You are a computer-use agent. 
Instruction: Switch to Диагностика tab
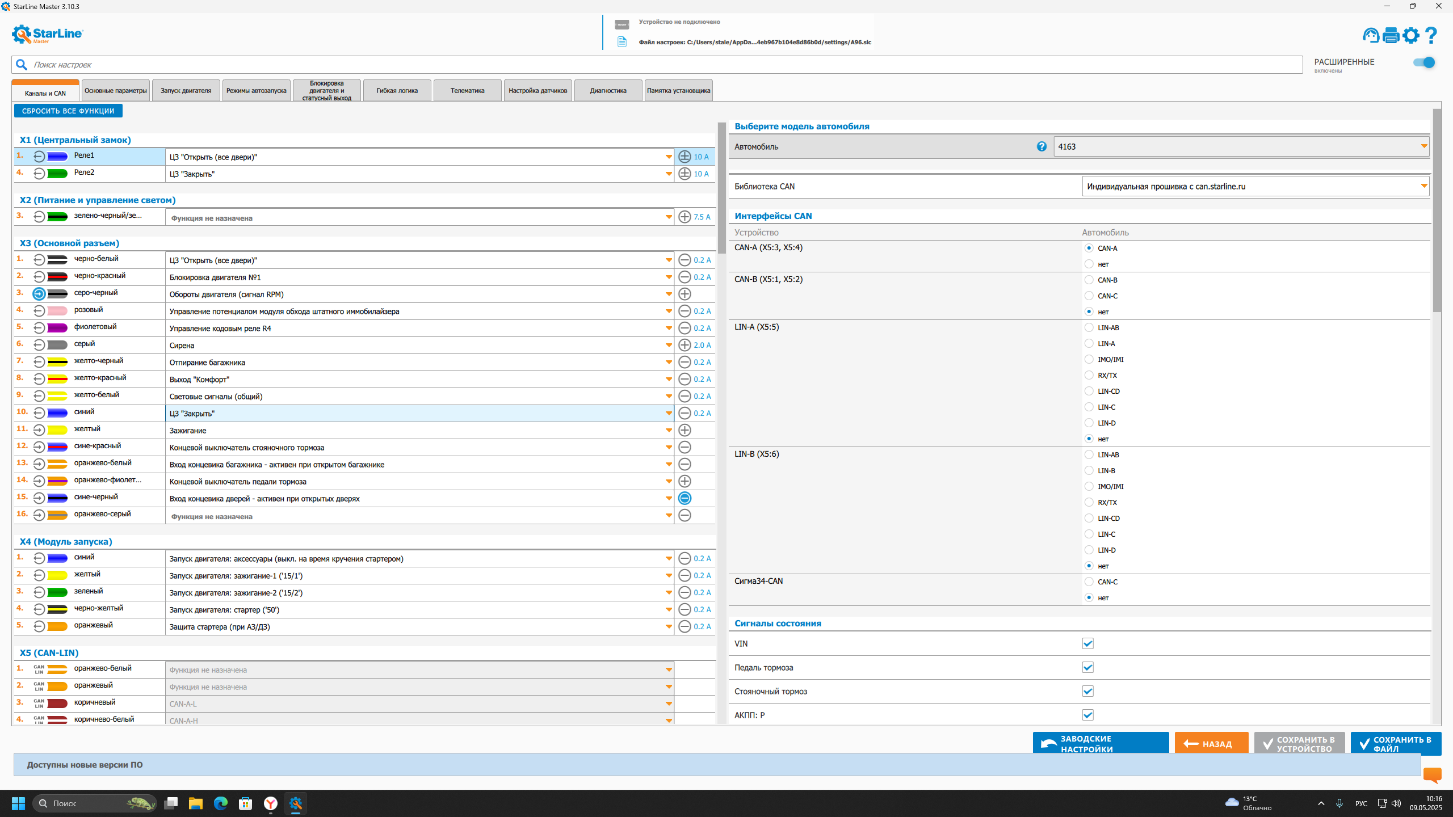tap(608, 90)
